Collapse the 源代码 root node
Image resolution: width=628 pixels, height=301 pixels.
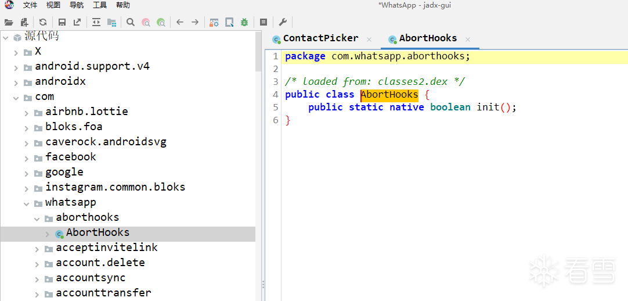[6, 38]
